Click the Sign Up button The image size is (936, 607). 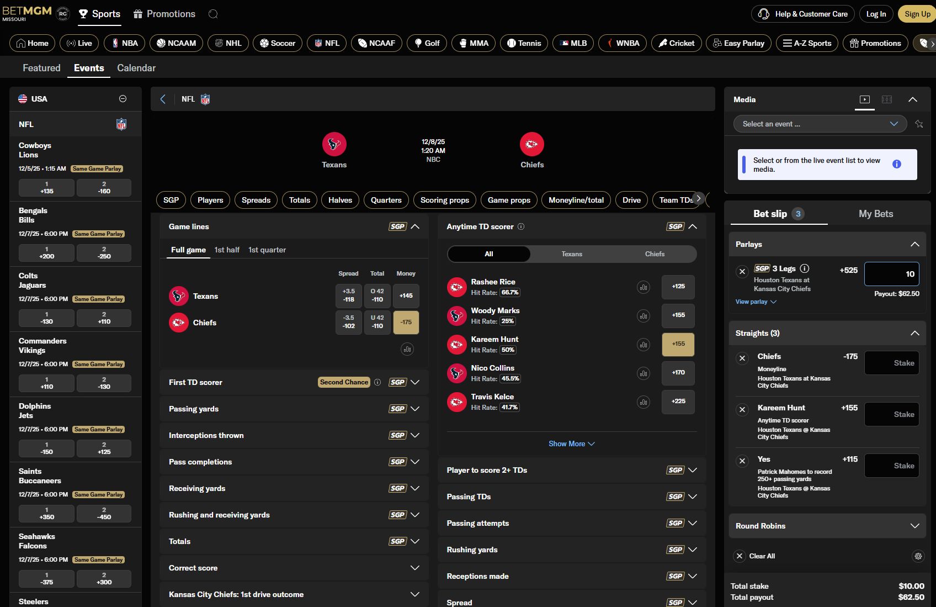[x=917, y=14]
